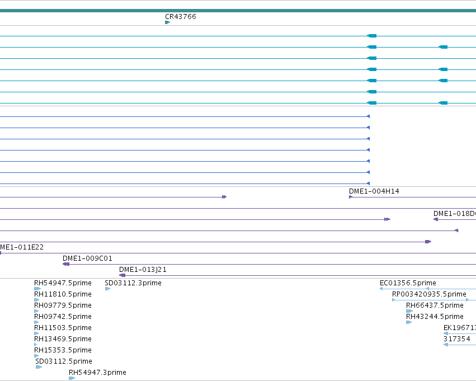The height and width of the screenshot is (381, 476).
Task: Click the glyph under SD03112.5prime
Action: point(39,367)
